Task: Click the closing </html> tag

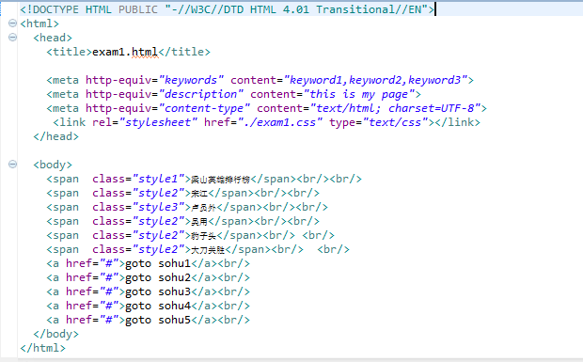Action: (42, 348)
